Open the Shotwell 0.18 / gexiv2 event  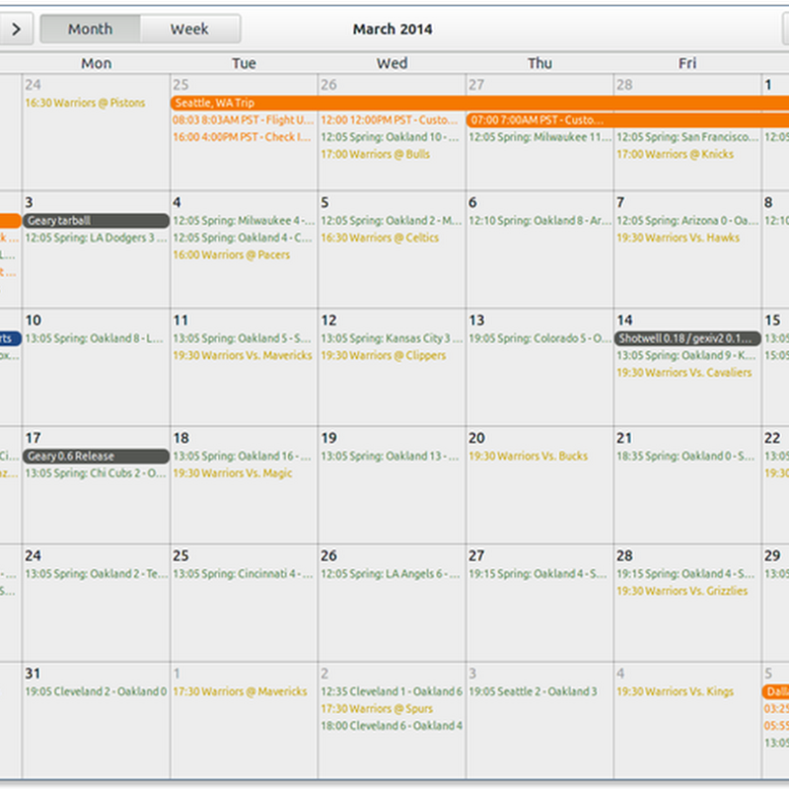click(x=687, y=338)
